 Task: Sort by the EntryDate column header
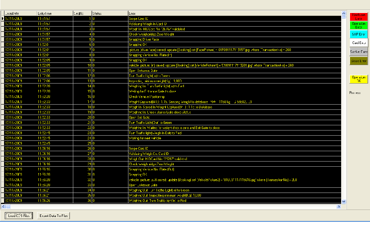pyautogui.click(x=20, y=13)
